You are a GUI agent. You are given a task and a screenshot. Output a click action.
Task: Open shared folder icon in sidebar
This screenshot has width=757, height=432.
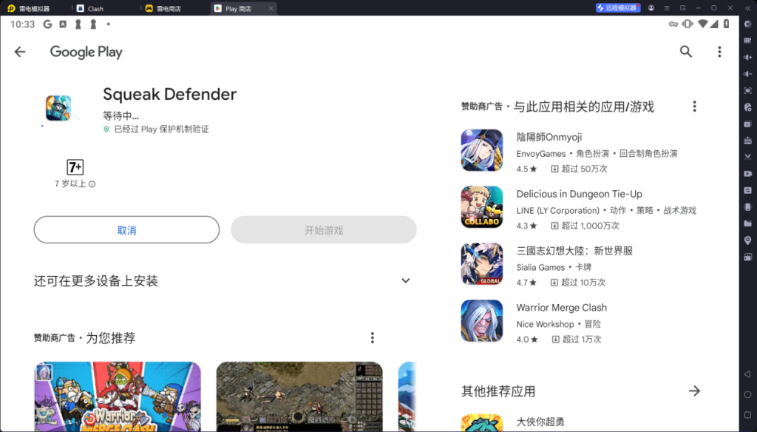click(748, 223)
